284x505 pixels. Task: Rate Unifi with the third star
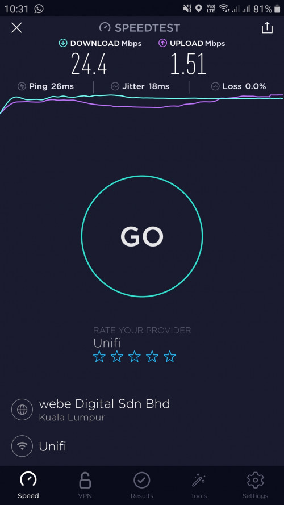pos(134,357)
